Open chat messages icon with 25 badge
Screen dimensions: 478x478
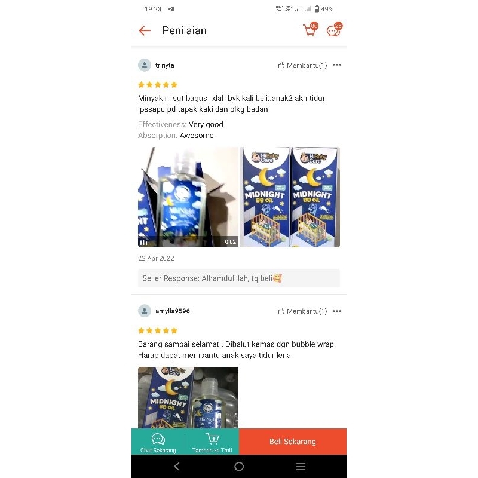(334, 29)
